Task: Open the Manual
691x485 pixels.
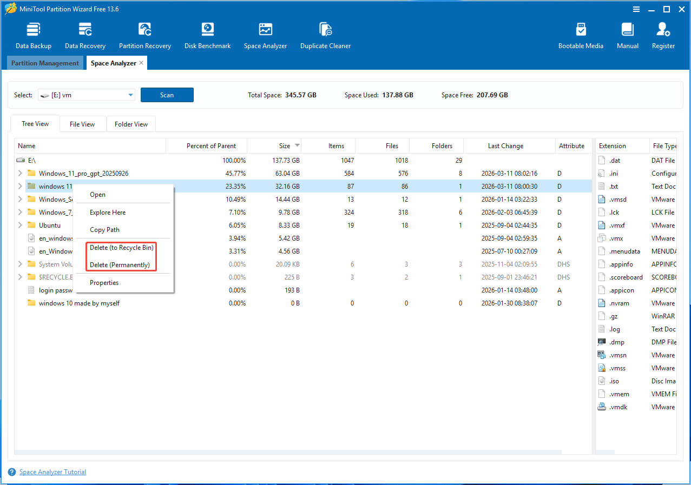Action: (627, 34)
